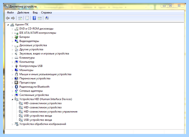Click the Forward arrow toolbar icon
189x137 pixels.
(x=13, y=18)
